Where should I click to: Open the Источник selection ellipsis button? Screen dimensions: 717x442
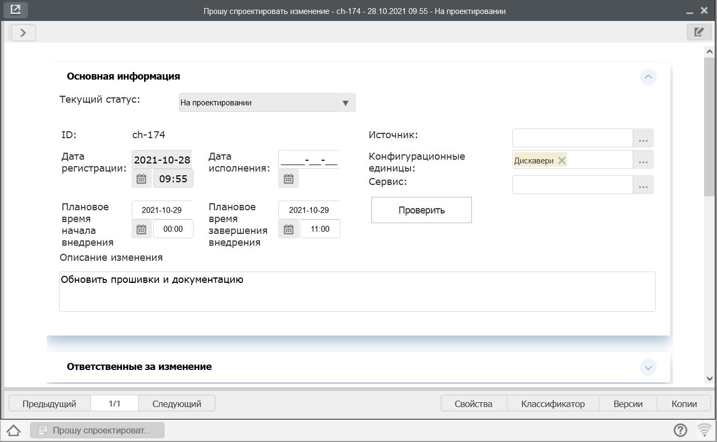pos(643,138)
